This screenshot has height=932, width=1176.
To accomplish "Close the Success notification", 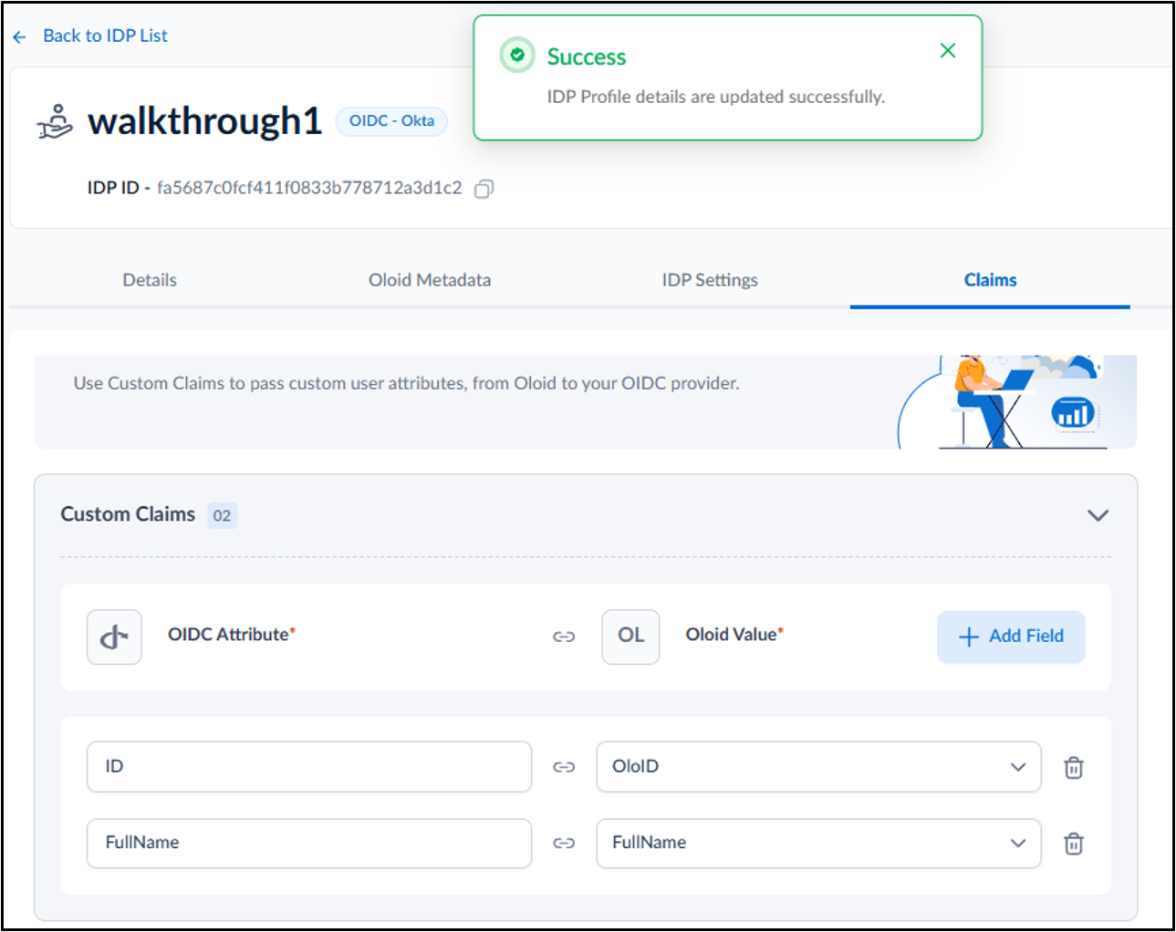I will click(x=948, y=51).
